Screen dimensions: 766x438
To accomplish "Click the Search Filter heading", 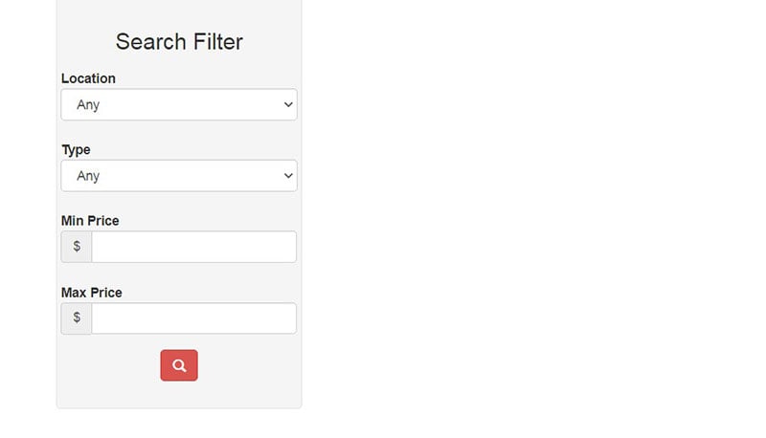I will [x=179, y=41].
